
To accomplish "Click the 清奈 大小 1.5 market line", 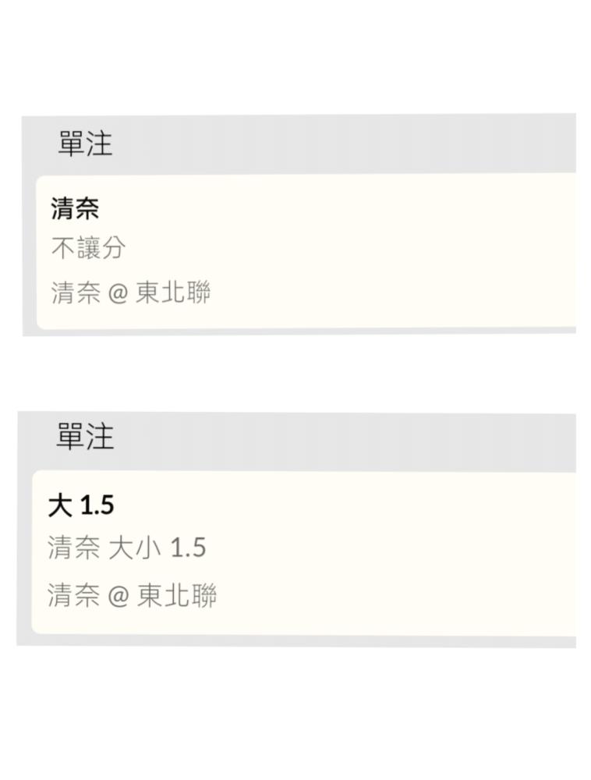I will (127, 548).
